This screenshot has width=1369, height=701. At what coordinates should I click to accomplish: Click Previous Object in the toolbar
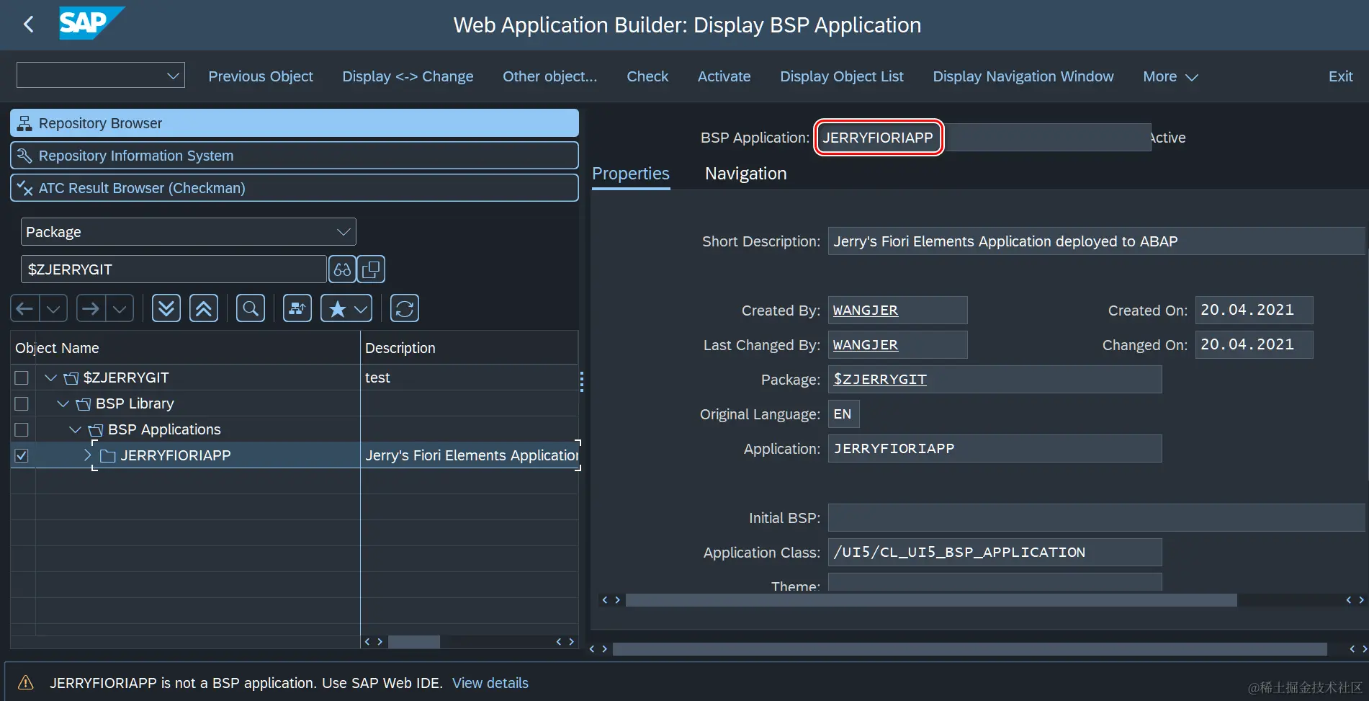click(x=261, y=76)
